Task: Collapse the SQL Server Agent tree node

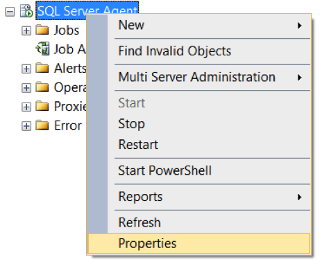Action: point(10,12)
